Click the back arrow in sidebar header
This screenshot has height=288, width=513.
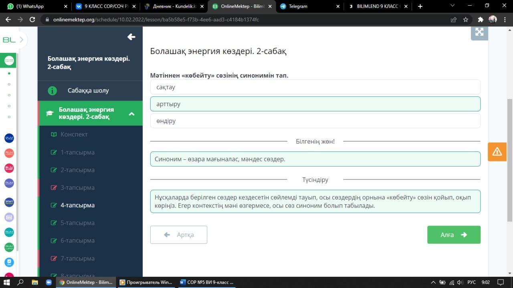(131, 37)
